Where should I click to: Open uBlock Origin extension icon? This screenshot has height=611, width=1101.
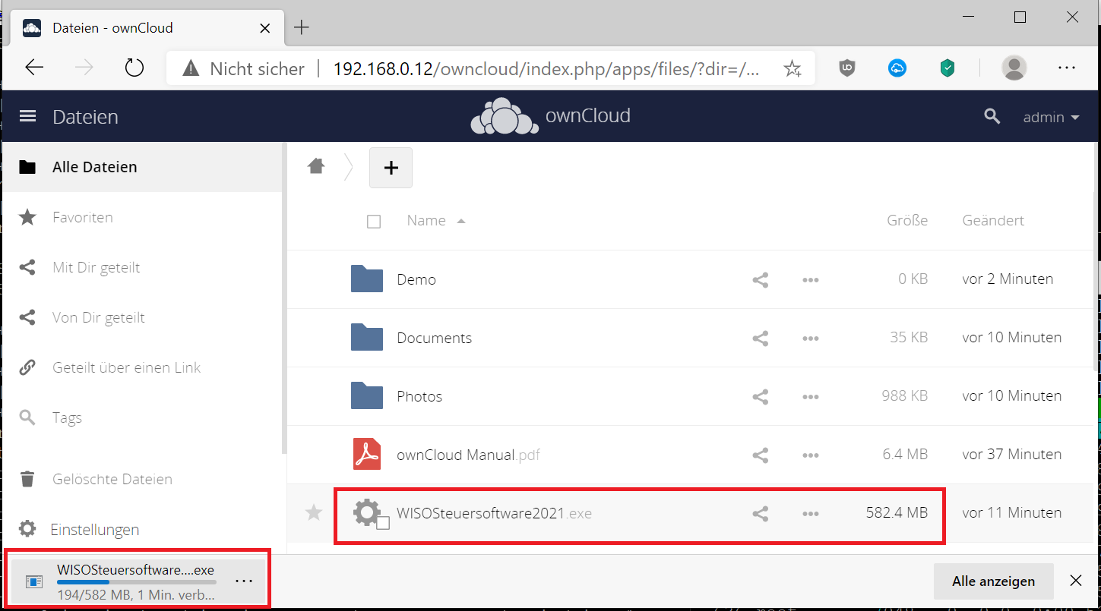pyautogui.click(x=847, y=68)
